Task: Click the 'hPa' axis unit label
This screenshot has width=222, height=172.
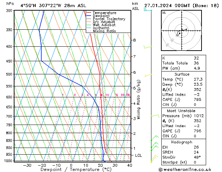Action: (10, 4)
